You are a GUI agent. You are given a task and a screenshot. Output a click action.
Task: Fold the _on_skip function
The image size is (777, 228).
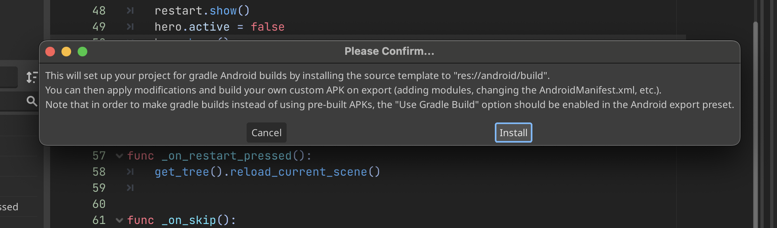(x=119, y=220)
